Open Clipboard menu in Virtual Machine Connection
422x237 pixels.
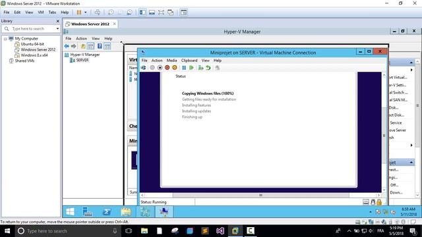tap(189, 61)
